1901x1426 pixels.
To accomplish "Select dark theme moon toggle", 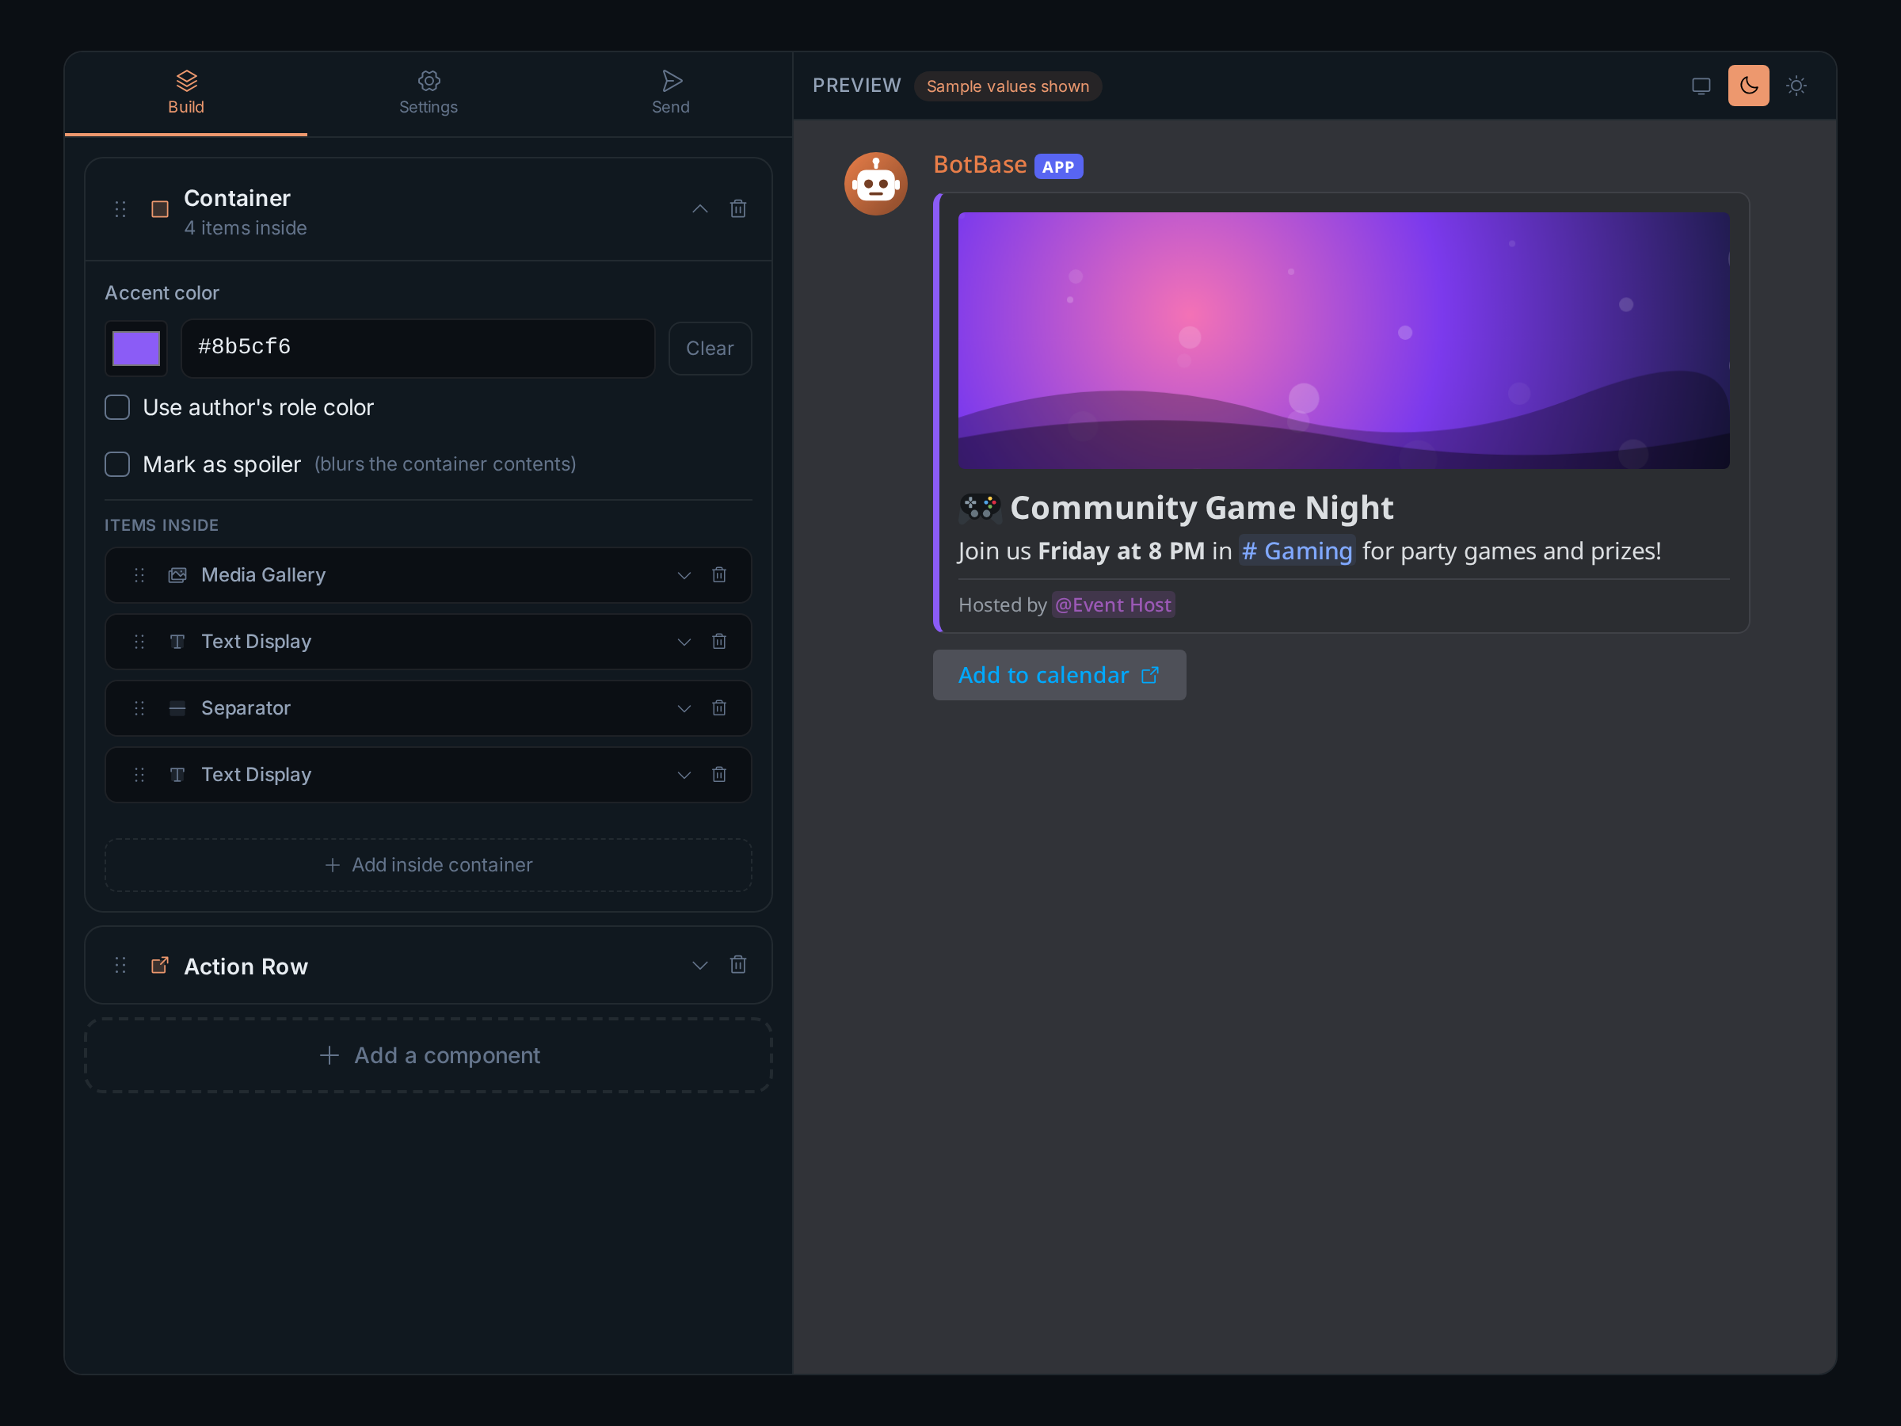I will coord(1748,86).
